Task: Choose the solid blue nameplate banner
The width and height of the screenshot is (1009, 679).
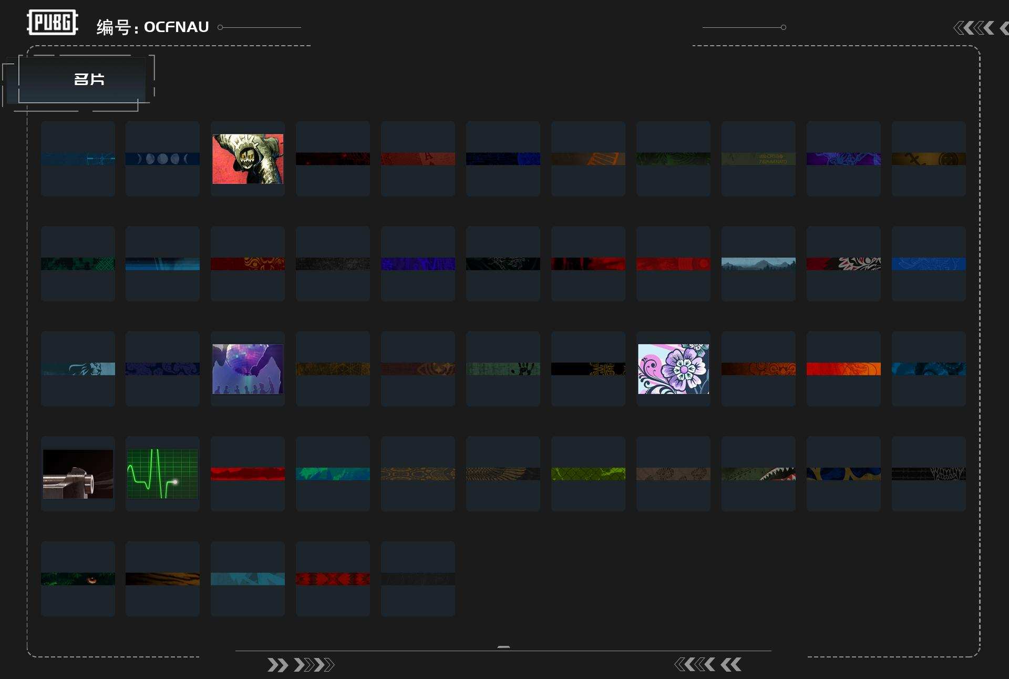Action: (x=929, y=264)
